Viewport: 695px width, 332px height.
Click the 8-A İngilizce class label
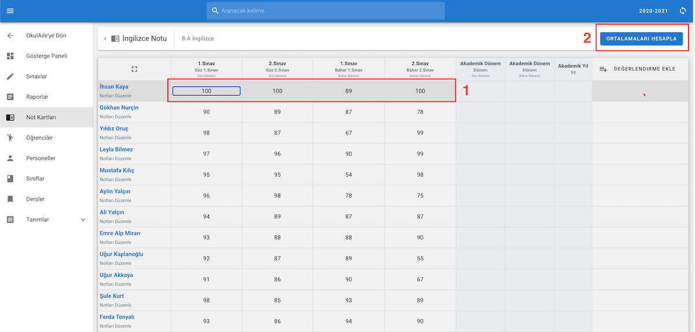coord(198,38)
